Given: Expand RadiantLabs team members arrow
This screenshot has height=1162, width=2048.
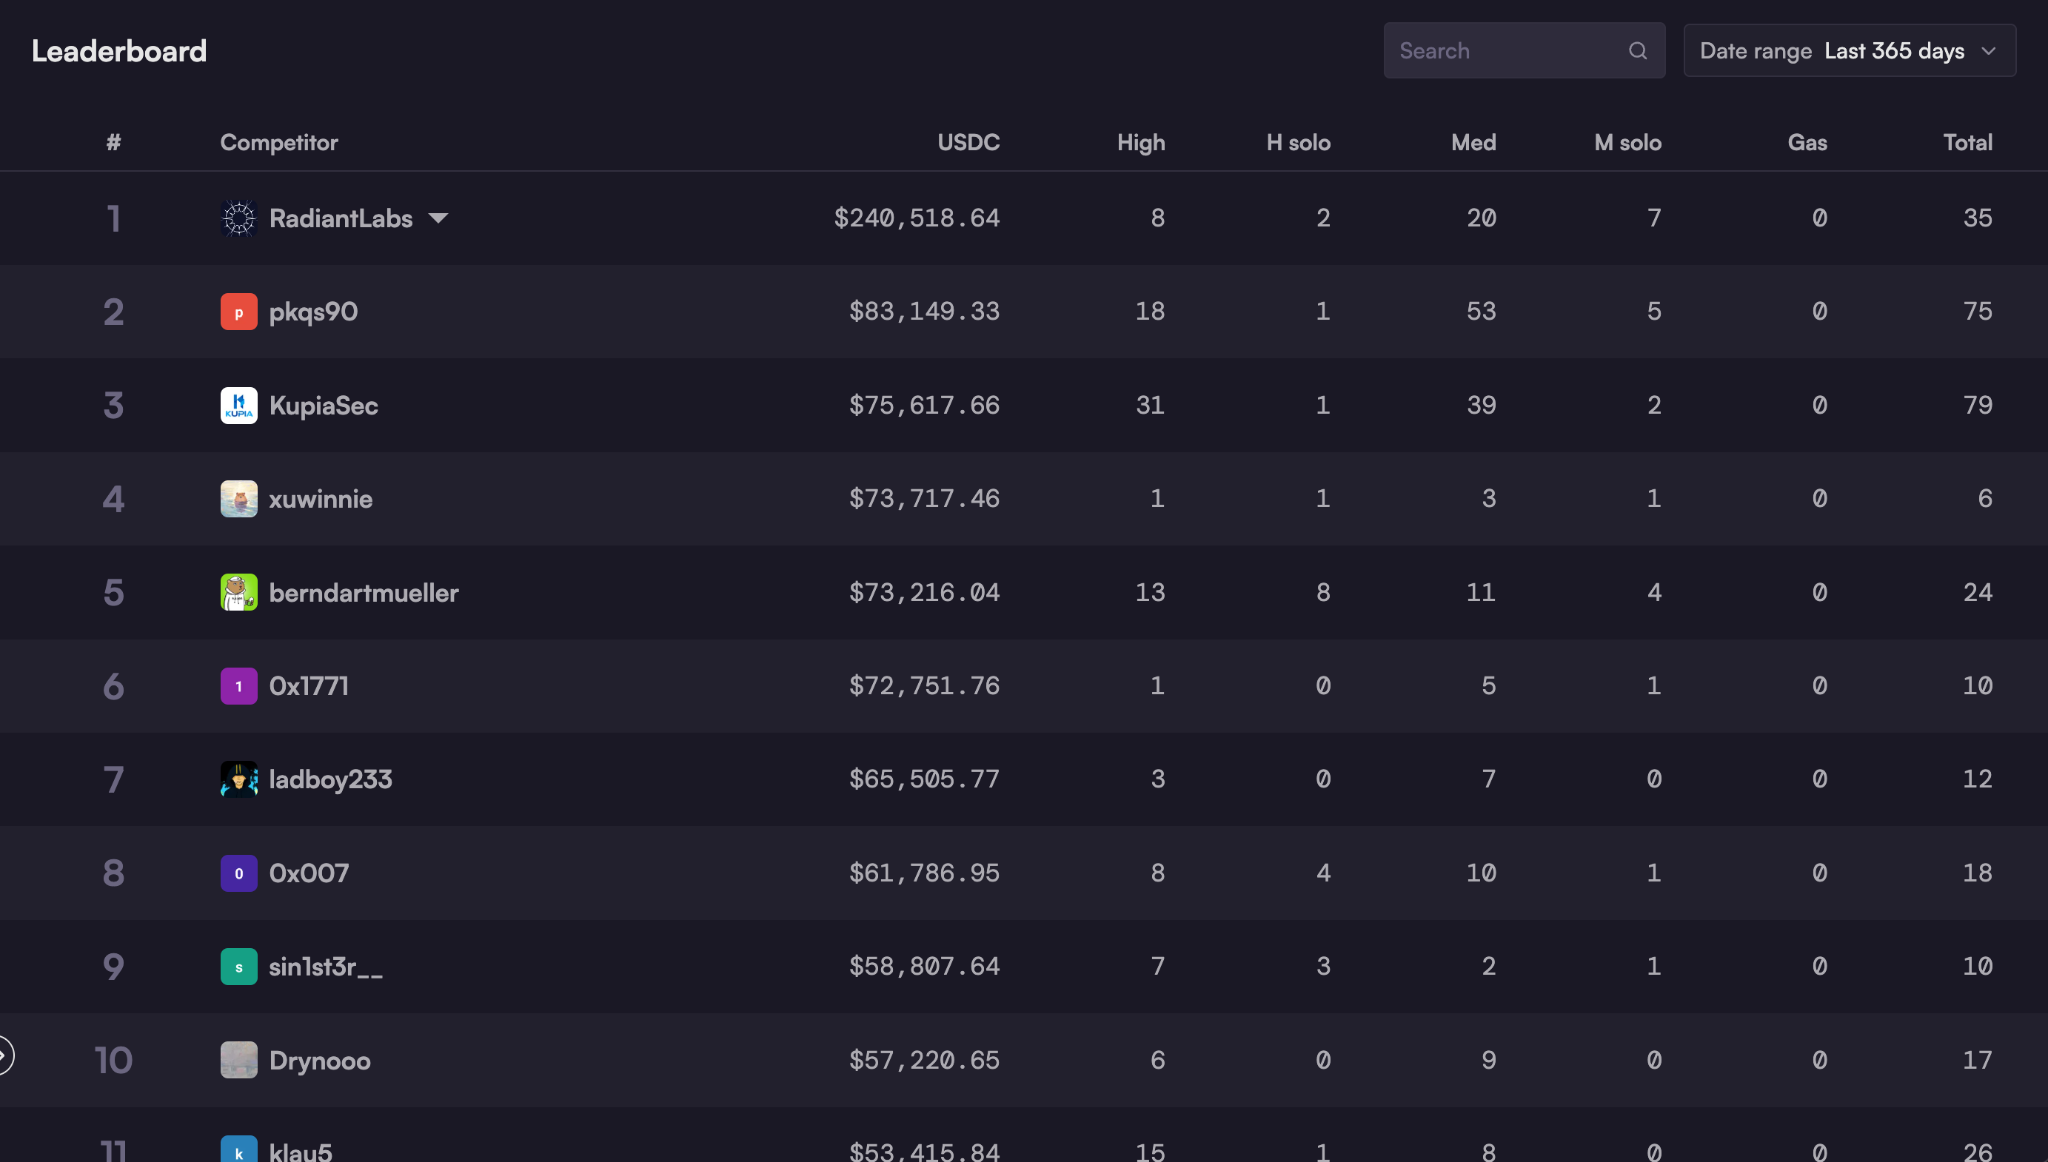Looking at the screenshot, I should (438, 218).
